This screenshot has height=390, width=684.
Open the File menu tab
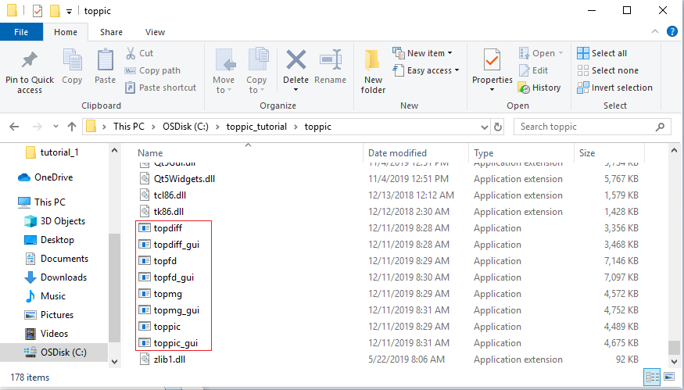point(21,32)
